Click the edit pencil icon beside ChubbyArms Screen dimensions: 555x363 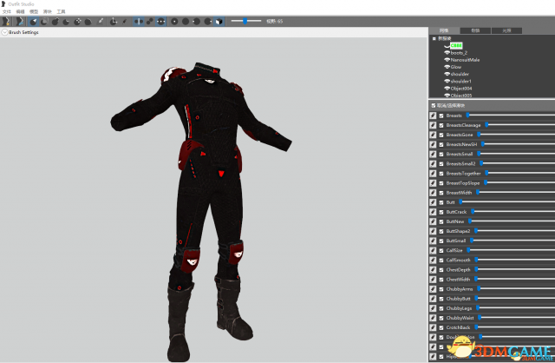pos(433,288)
